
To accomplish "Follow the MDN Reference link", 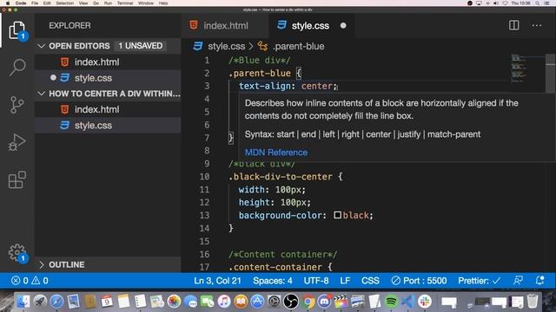I will (x=276, y=153).
